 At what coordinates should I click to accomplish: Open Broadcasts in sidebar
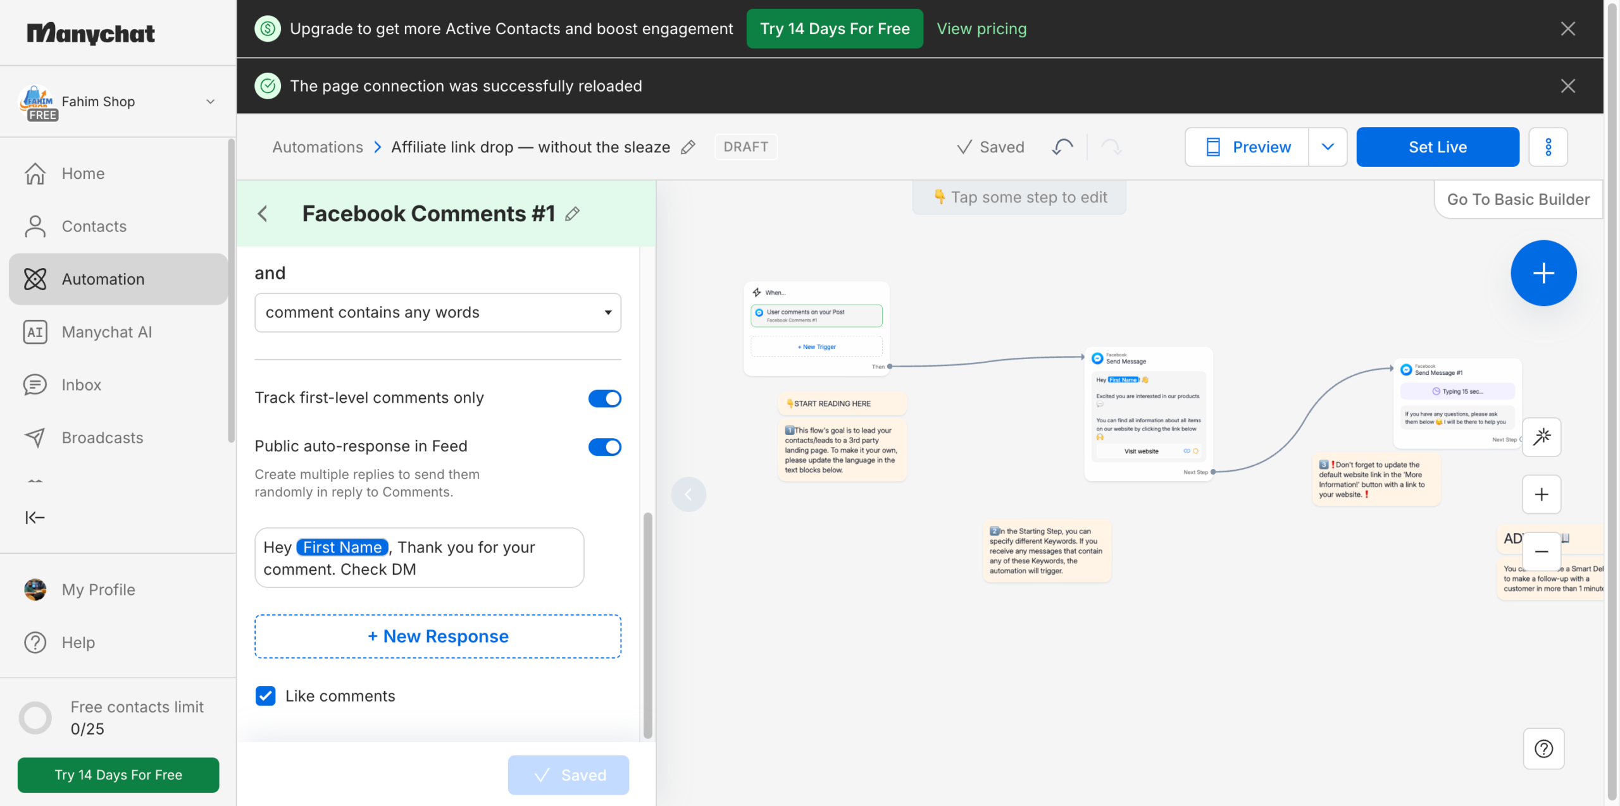pos(118,438)
